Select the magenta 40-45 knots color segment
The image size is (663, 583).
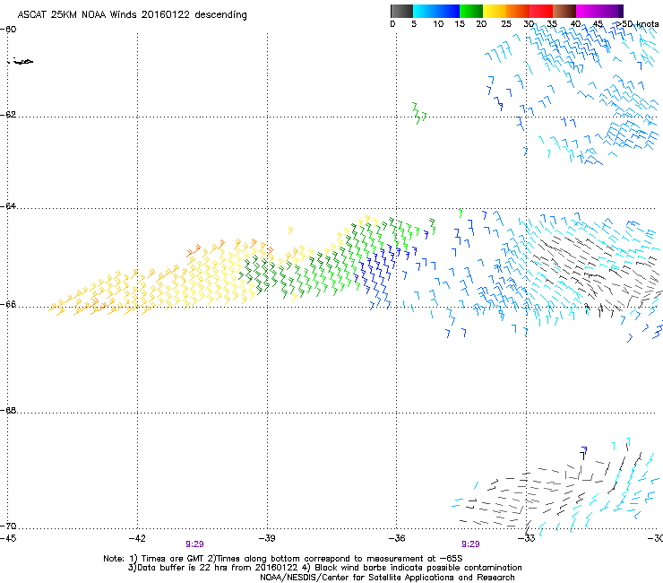(588, 11)
